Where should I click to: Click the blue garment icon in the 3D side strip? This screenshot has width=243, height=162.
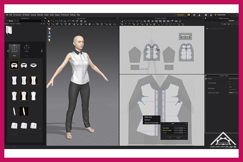(49, 36)
